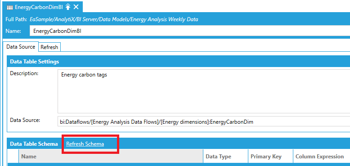Viewport: 350px width, 166px height.
Task: Click the Column Expression column header
Action: pyautogui.click(x=322, y=157)
